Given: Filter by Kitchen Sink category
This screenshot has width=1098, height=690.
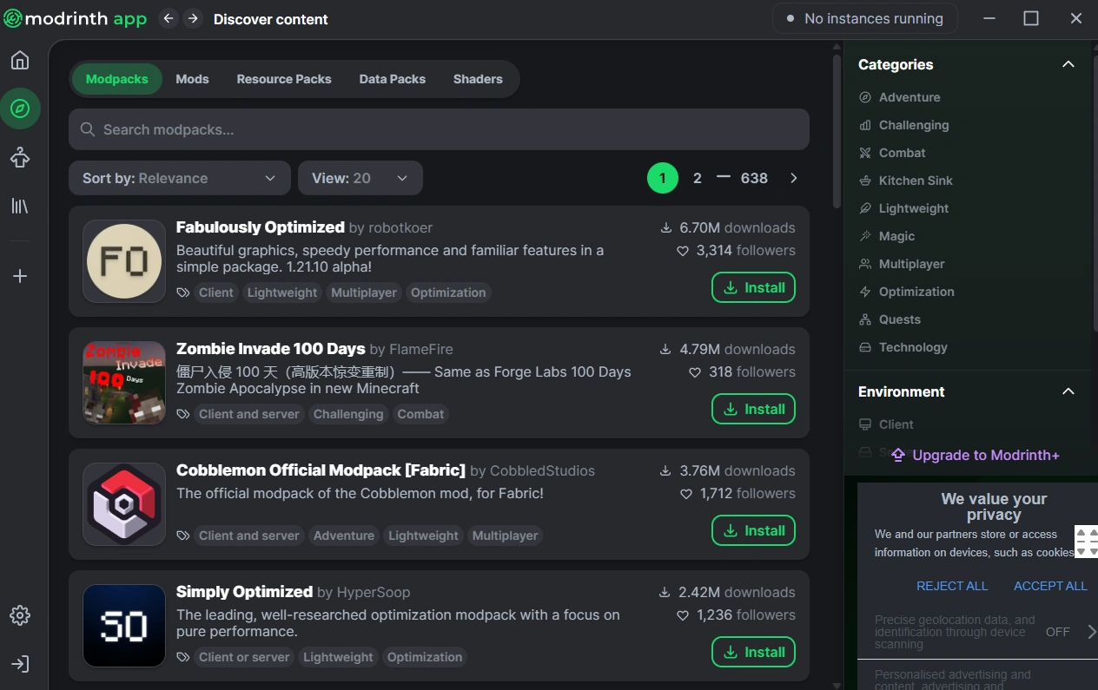Looking at the screenshot, I should coord(905,181).
